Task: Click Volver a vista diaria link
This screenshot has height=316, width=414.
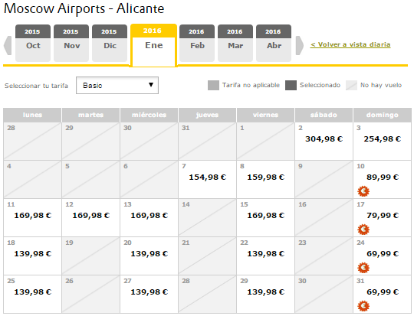Action: [x=350, y=44]
